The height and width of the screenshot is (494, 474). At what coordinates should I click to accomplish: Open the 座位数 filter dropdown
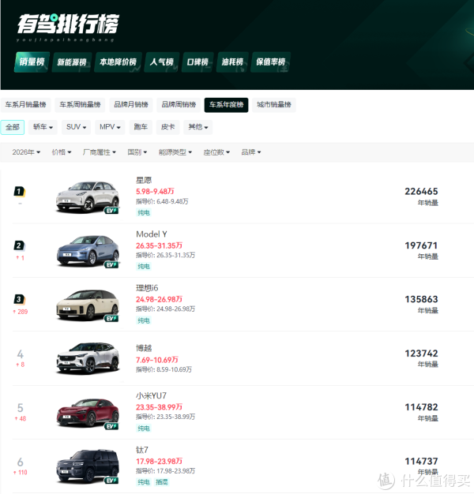(216, 152)
